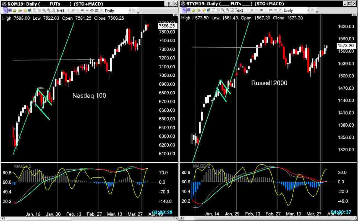This screenshot has height=221, width=358.
Task: Click the 04:00:37 countdown timer
Action: point(341,212)
